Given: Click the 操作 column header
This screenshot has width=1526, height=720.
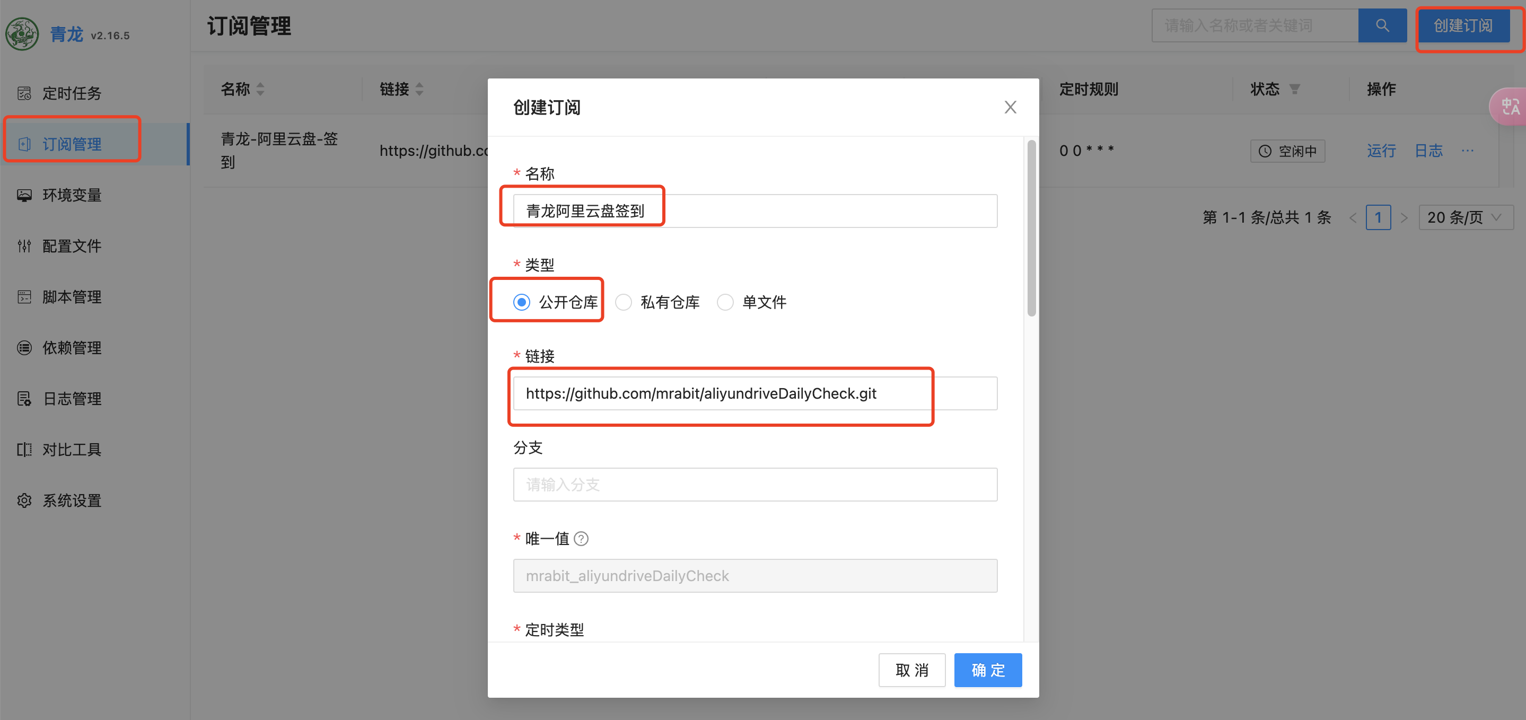Looking at the screenshot, I should pos(1381,89).
